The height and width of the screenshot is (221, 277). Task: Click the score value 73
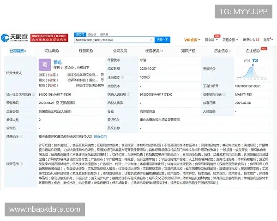pyautogui.click(x=255, y=61)
